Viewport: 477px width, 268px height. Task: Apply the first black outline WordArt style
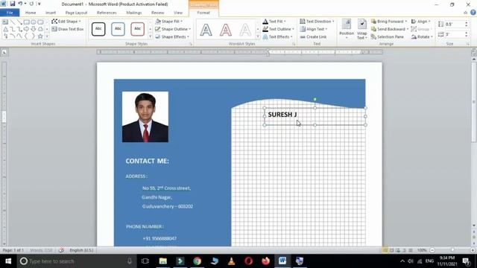[x=206, y=30]
